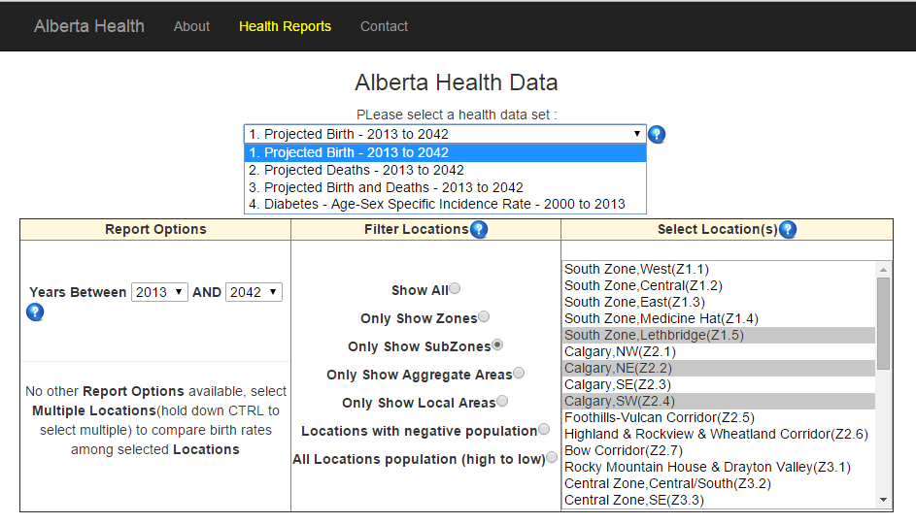Choose option 2. Projected Deaths - 2013 to 2042
Viewport: 916px width, 524px height.
[x=445, y=171]
